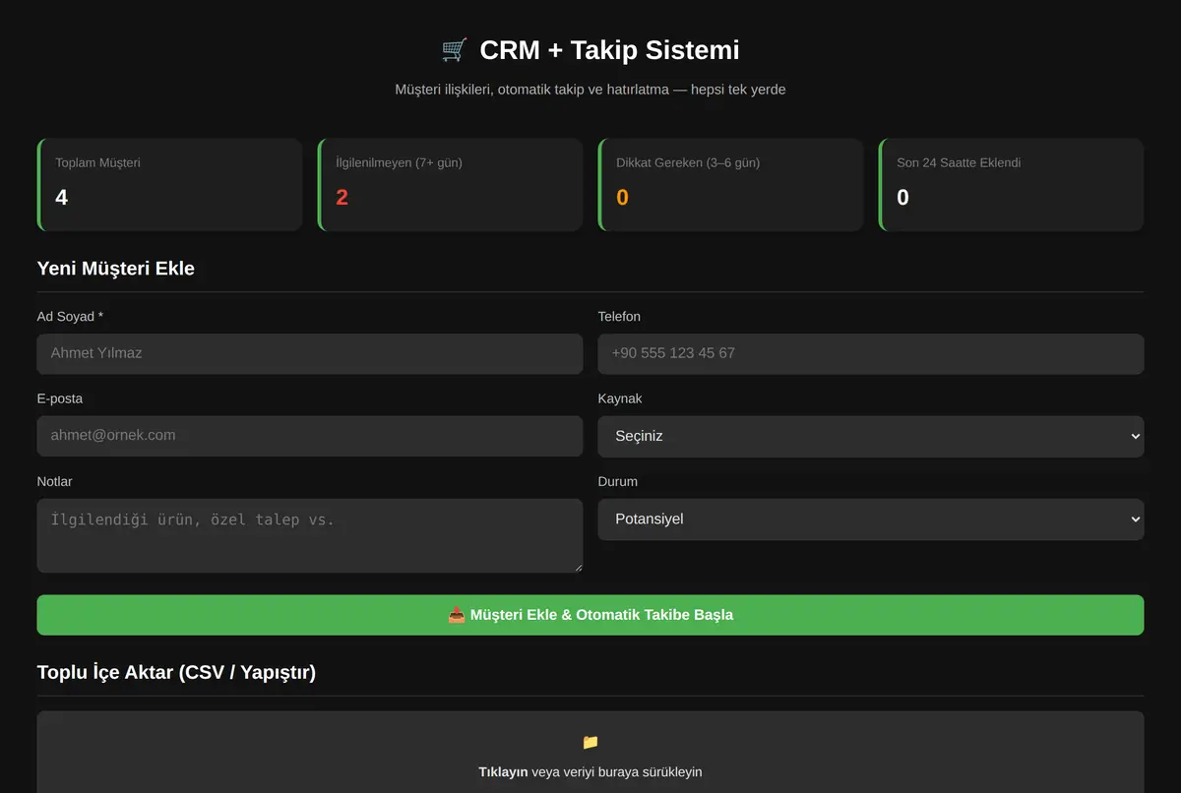Click the shopping cart icon in header
1181x793 pixels.
point(454,49)
